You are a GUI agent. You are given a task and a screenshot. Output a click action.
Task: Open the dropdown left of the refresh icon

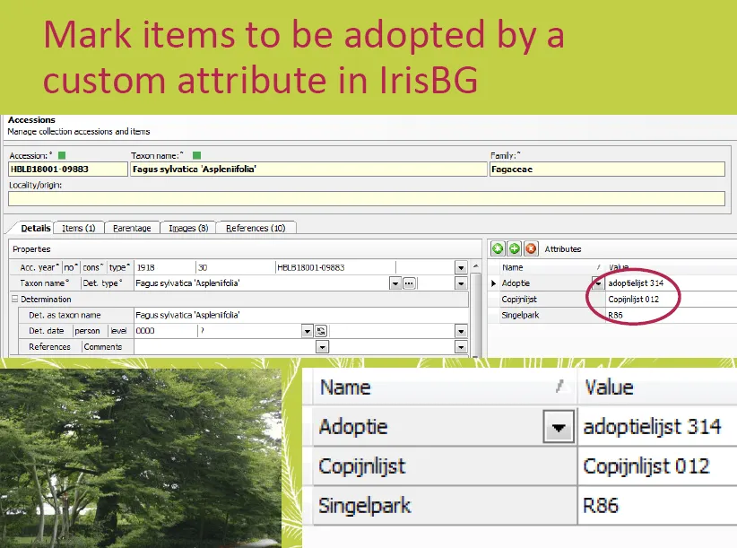pyautogui.click(x=307, y=331)
